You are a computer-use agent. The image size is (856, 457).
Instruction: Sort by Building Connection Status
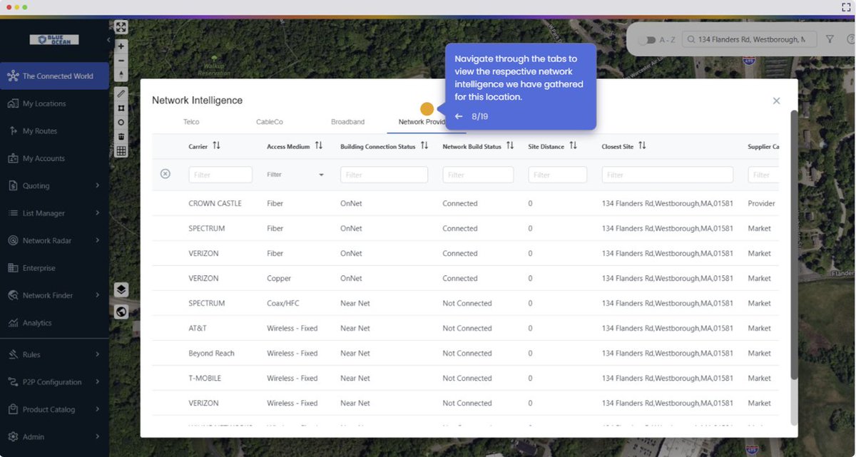pyautogui.click(x=424, y=145)
